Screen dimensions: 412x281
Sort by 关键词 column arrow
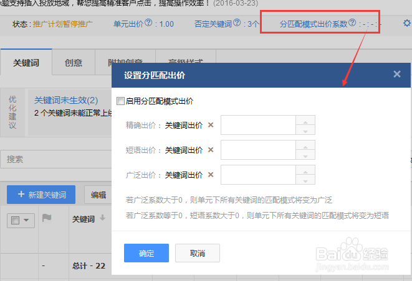point(102,218)
